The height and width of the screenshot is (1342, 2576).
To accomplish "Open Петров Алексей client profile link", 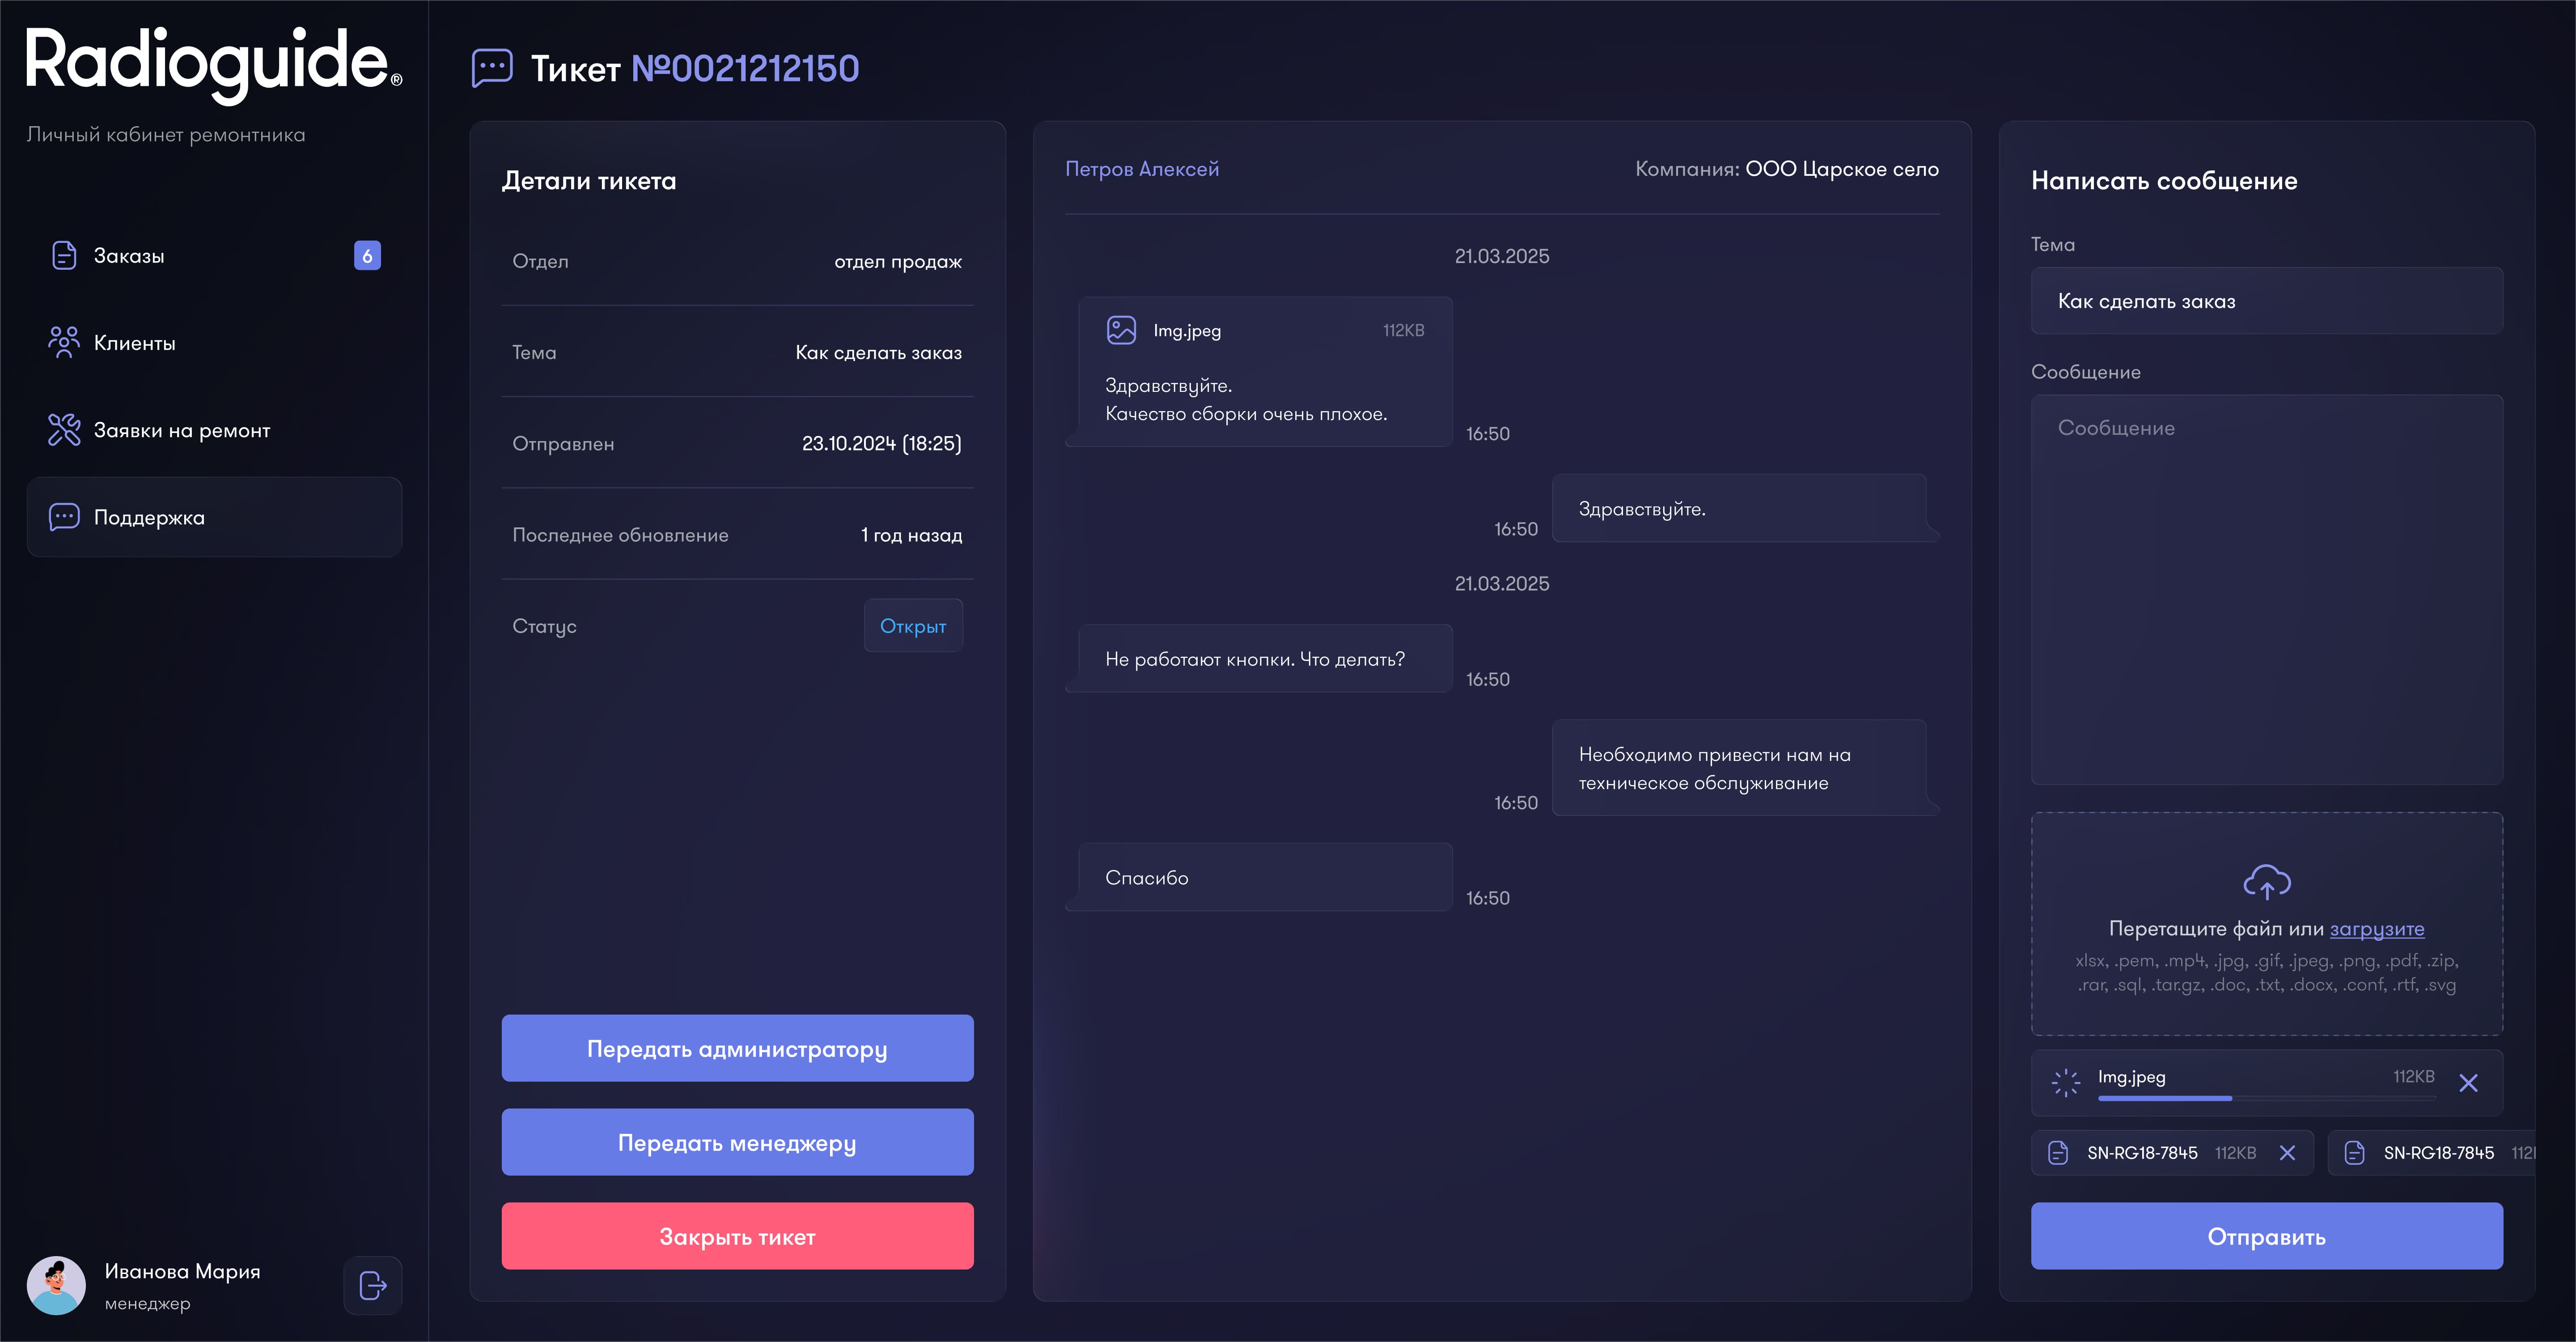I will tap(1142, 169).
